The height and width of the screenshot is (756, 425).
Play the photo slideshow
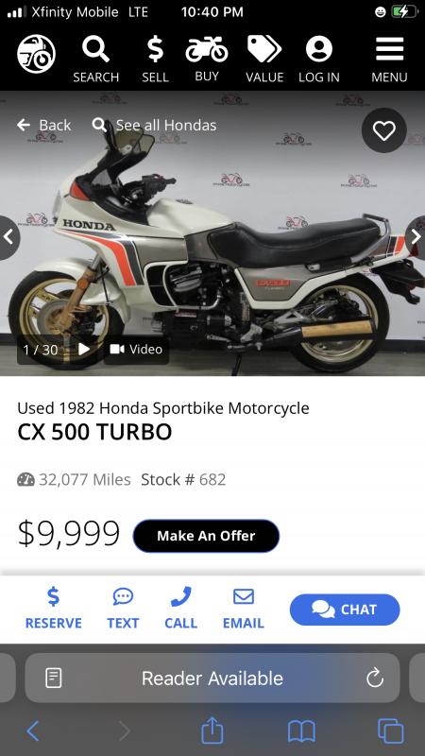[84, 349]
